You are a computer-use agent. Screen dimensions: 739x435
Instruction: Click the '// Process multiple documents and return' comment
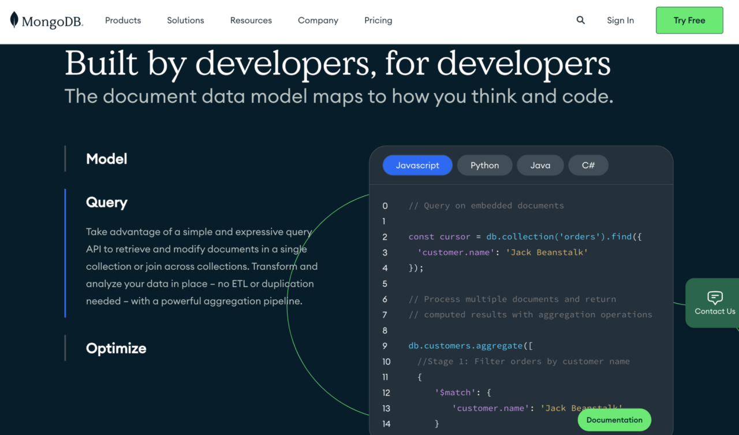512,299
